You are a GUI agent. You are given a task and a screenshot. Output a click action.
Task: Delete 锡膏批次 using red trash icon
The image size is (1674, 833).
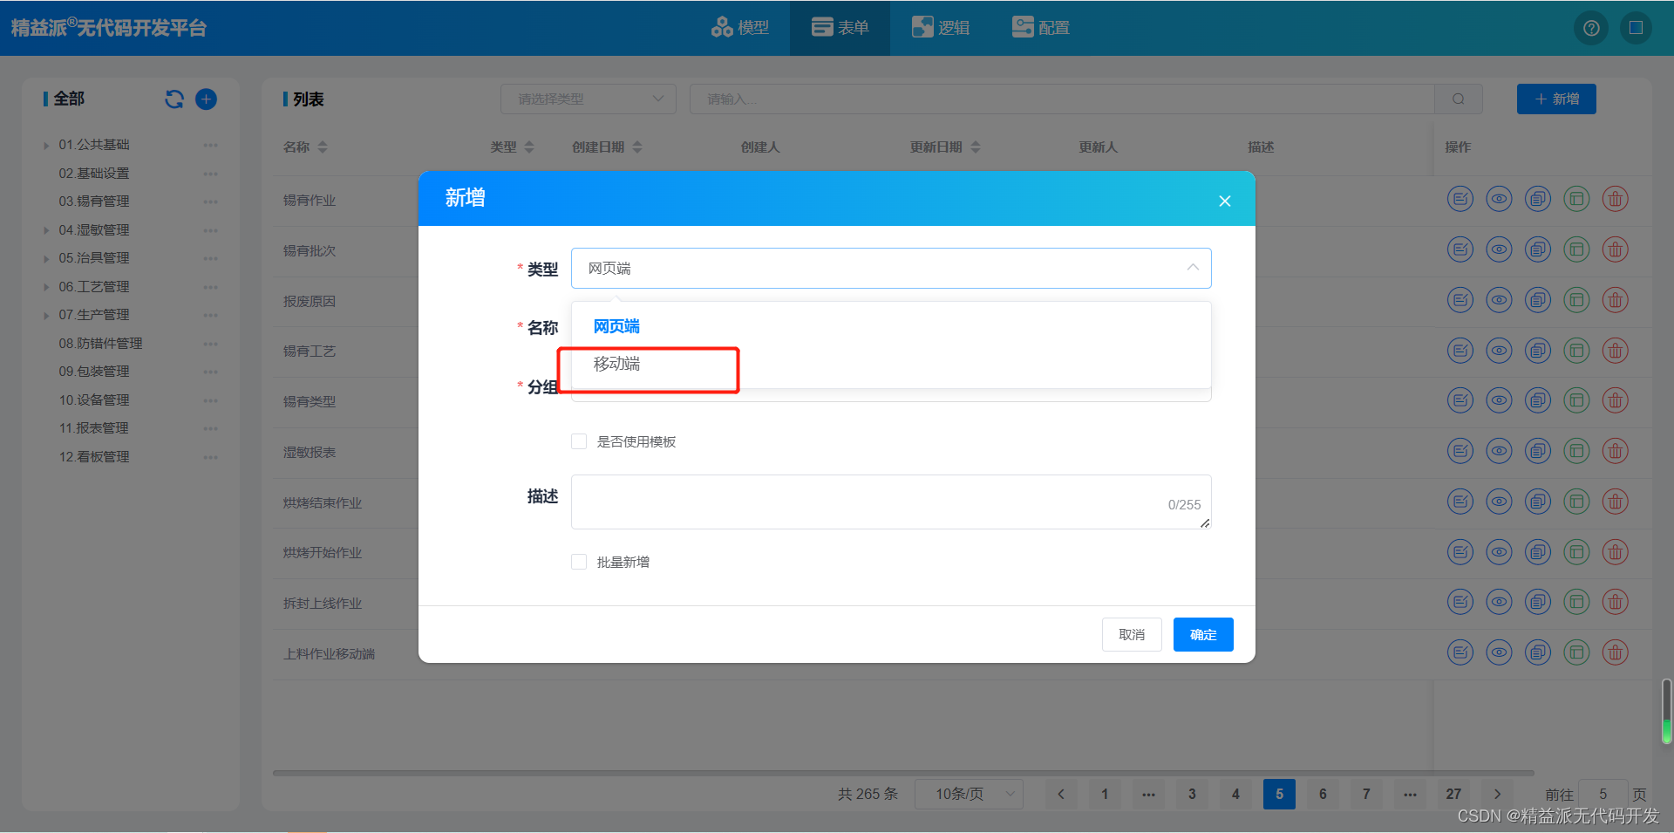point(1615,249)
